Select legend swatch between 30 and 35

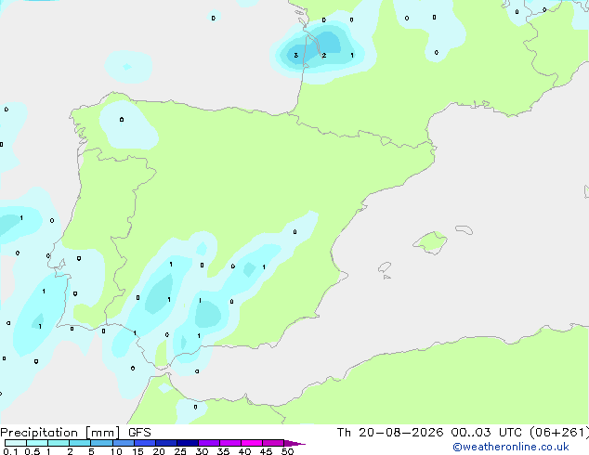point(209,443)
